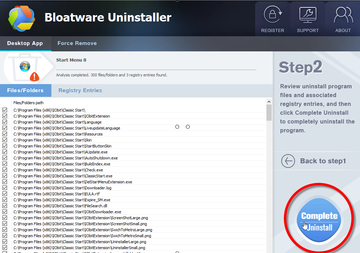Select the Files/Folders tab
The image size is (360, 253).
25,90
